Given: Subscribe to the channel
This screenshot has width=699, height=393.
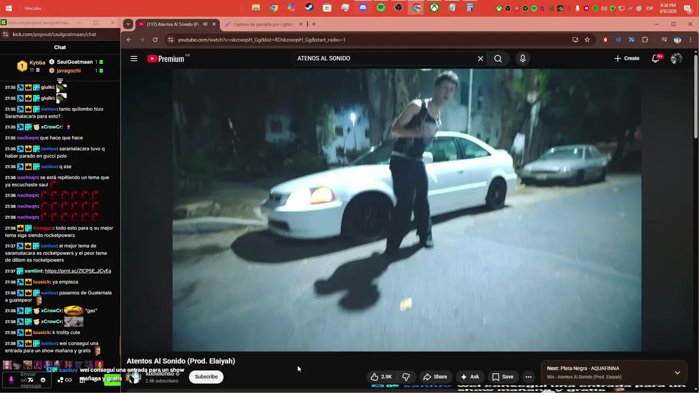Looking at the screenshot, I should coord(206,377).
